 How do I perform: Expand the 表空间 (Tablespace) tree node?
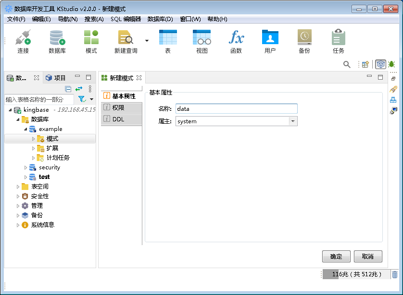pos(18,186)
